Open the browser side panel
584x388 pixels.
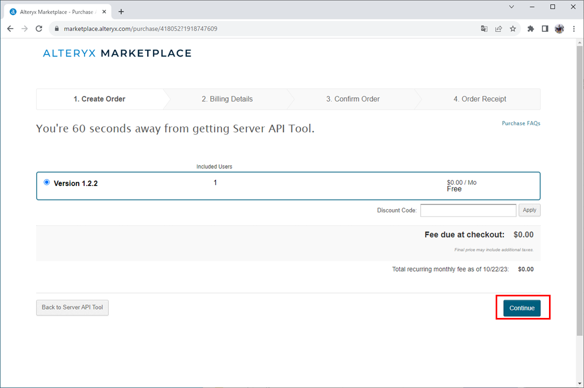[545, 29]
